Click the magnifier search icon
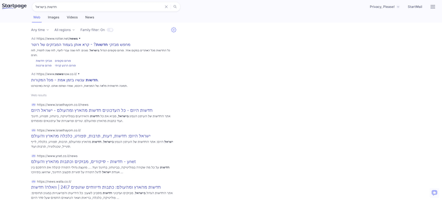Screen dimensions: 442x200 [x=175, y=7]
